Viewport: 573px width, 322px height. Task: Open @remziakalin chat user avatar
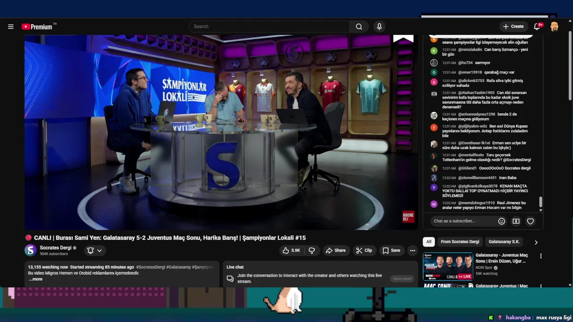434,51
